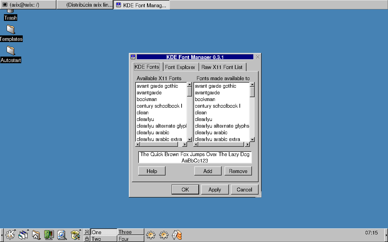This screenshot has width=388, height=242.
Task: Click down arrow of right font list scrollbar
Action: [252, 139]
